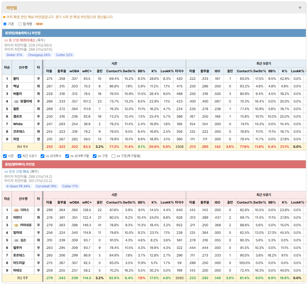Toggle the vs 상대투수 checkbox

42,156
